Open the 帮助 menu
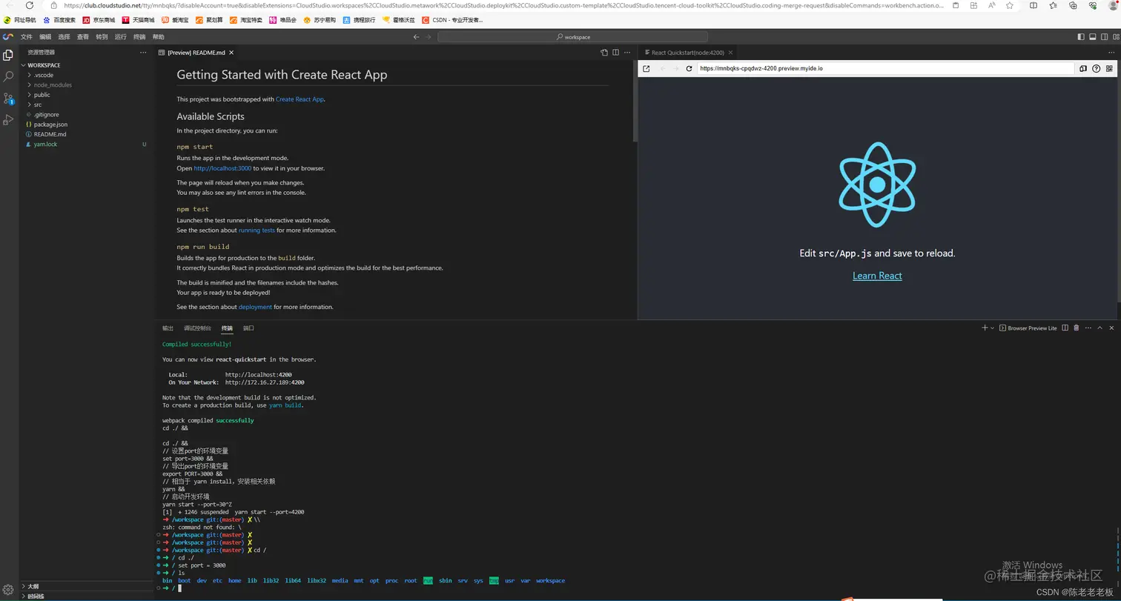Viewport: 1121px width, 601px height. [159, 36]
